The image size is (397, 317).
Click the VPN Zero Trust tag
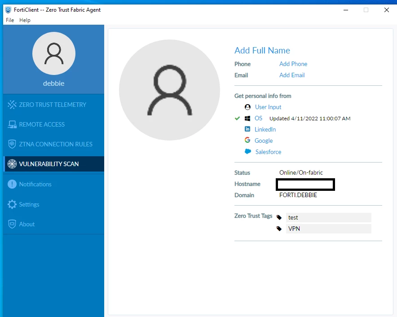(x=329, y=229)
